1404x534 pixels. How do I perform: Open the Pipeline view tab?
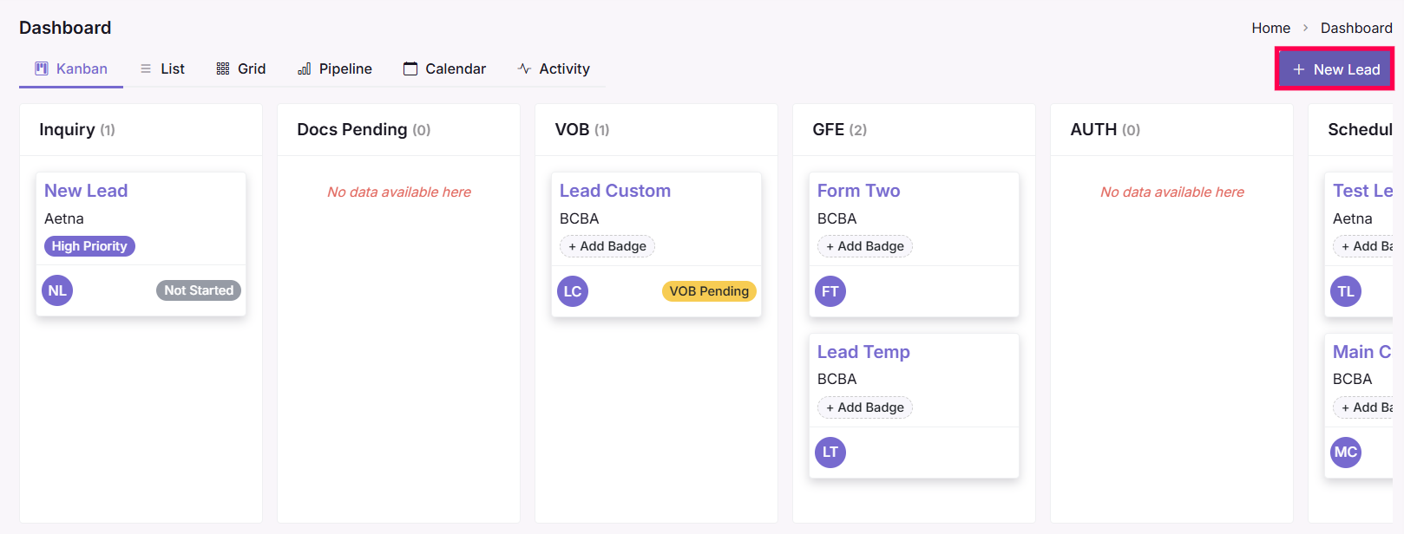click(x=335, y=68)
